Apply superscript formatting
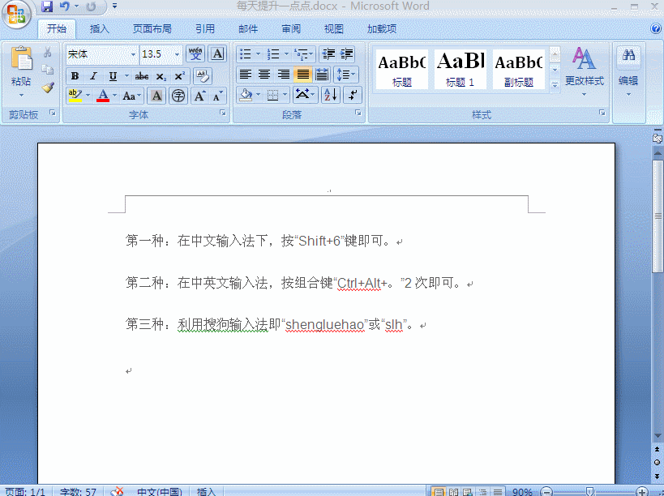Viewport: 664px width, 496px height. click(x=182, y=75)
